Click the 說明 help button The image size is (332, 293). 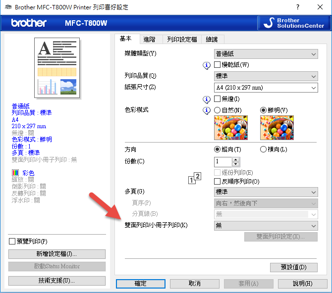pyautogui.click(x=303, y=284)
